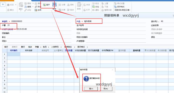Expand the 批号 dropdown in grid toolbar
Image resolution: width=174 pixels, height=93 pixels.
46,47
